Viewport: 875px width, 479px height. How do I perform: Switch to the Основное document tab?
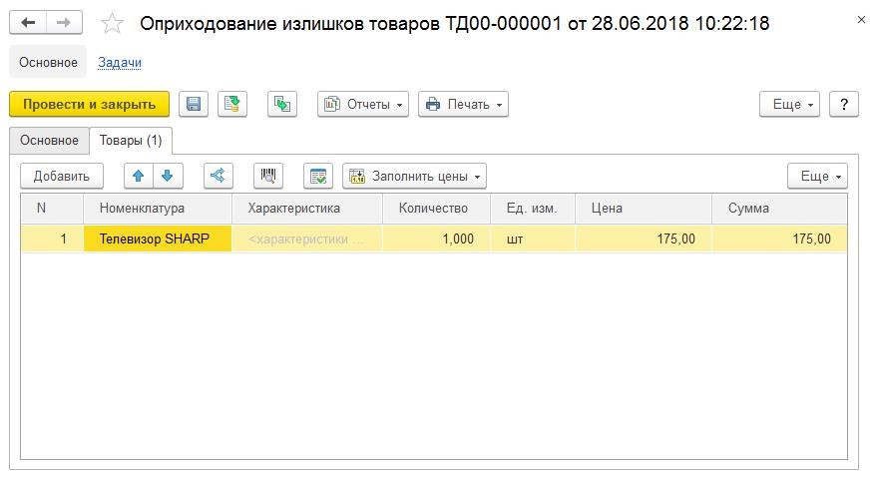tap(49, 140)
